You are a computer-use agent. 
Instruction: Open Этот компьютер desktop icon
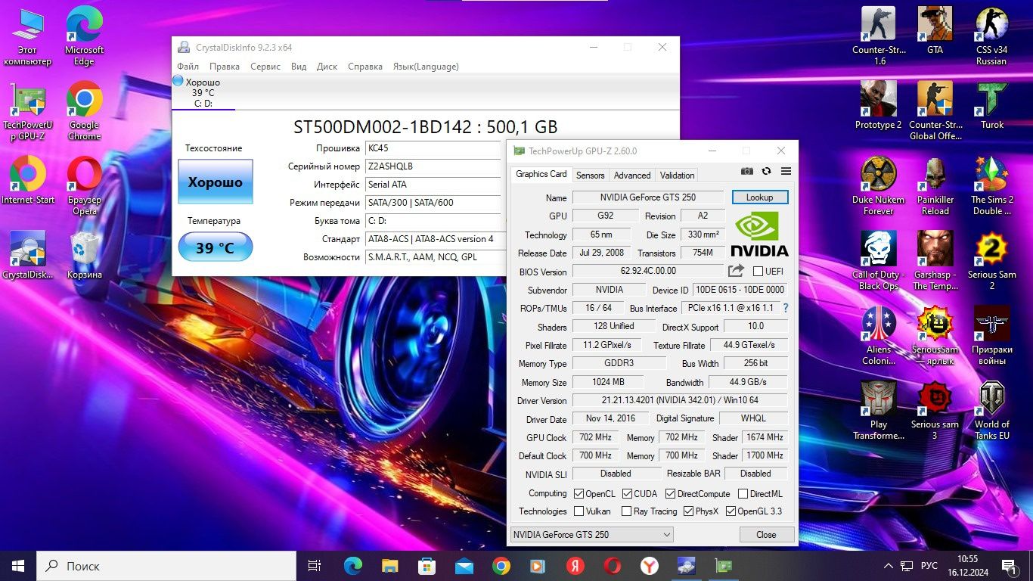(x=28, y=36)
